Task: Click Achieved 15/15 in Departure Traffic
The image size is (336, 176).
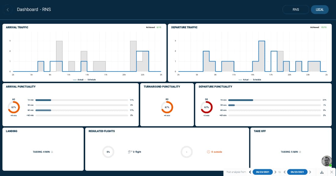Action: [318, 27]
